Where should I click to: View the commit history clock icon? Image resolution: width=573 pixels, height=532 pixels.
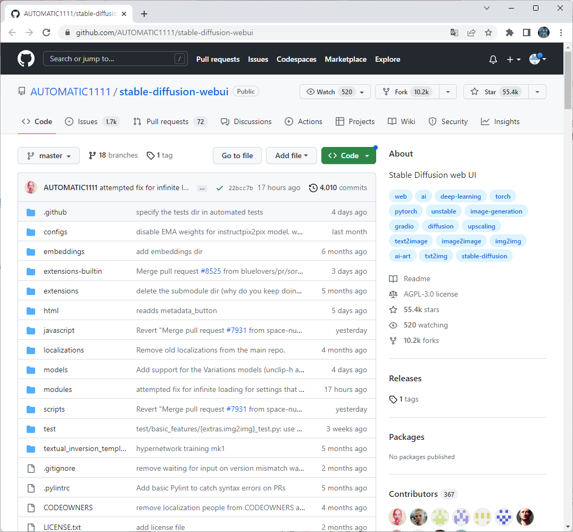click(313, 187)
